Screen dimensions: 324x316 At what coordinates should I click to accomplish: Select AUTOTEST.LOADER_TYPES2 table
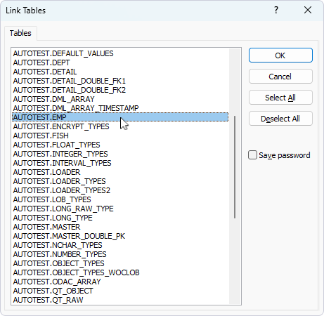click(x=120, y=190)
